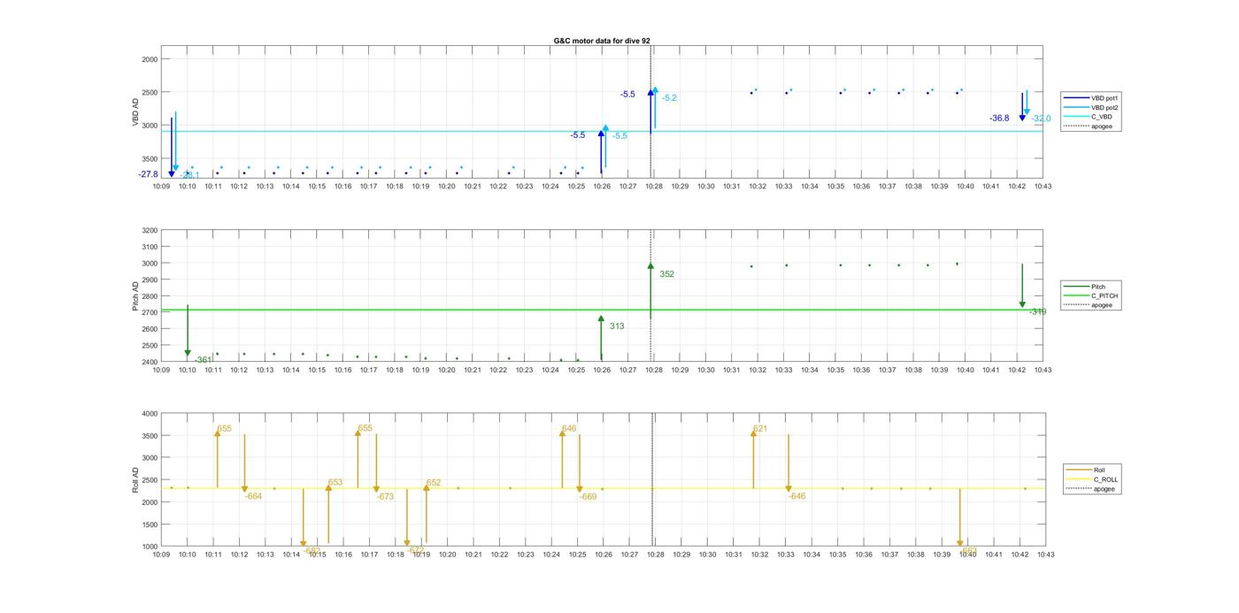The height and width of the screenshot is (613, 1239).
Task: Click the 'VBD AD' y-axis label
Action: [136, 113]
